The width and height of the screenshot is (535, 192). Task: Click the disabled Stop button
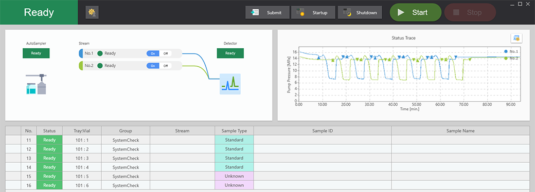[x=470, y=12]
